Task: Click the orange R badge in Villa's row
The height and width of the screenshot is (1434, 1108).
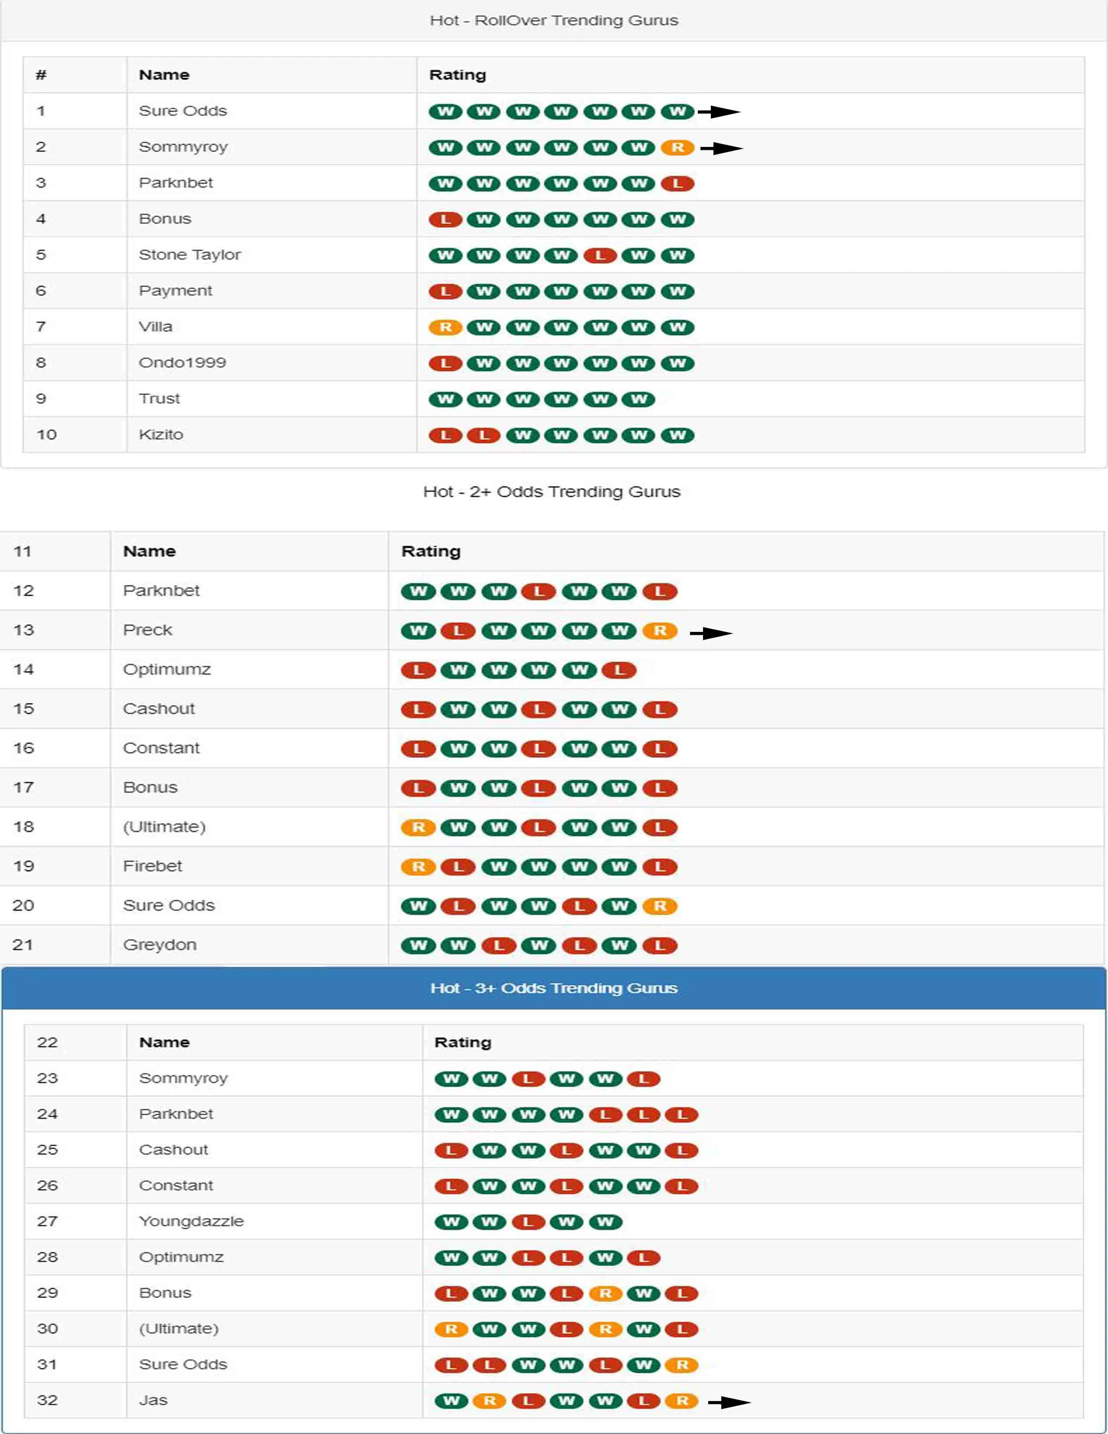Action: tap(446, 327)
